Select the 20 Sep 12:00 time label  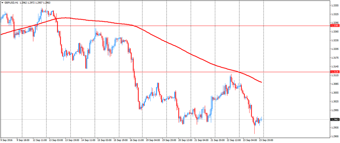point(186,140)
